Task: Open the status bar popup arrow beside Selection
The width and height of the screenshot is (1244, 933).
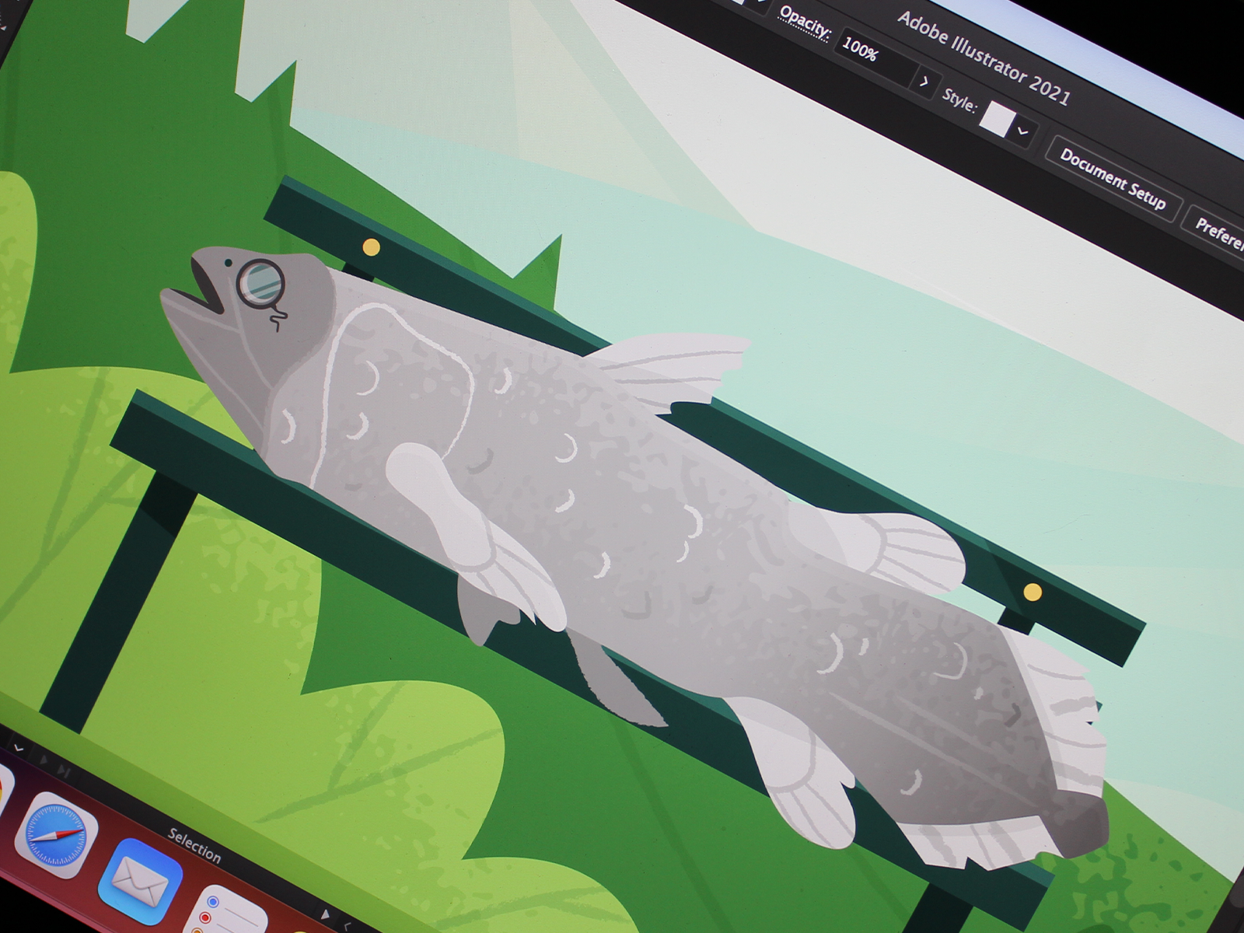Action: pos(325,913)
